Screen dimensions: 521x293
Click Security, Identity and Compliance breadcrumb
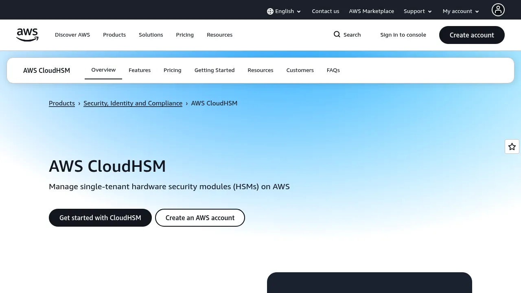(x=133, y=103)
